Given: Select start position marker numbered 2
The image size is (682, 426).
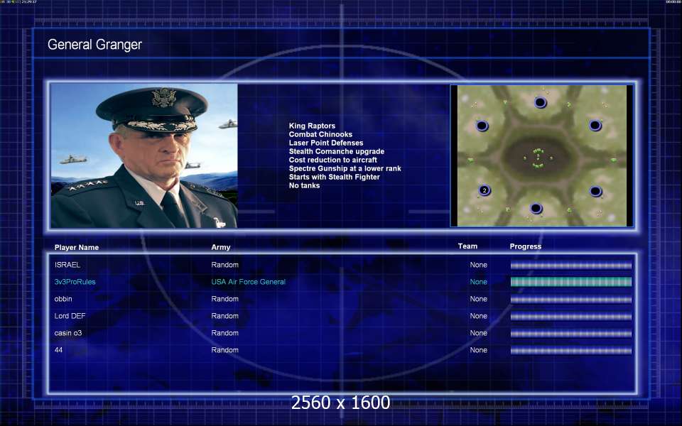Looking at the screenshot, I should 484,190.
